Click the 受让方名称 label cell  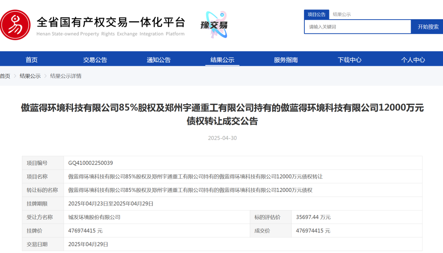(43, 217)
